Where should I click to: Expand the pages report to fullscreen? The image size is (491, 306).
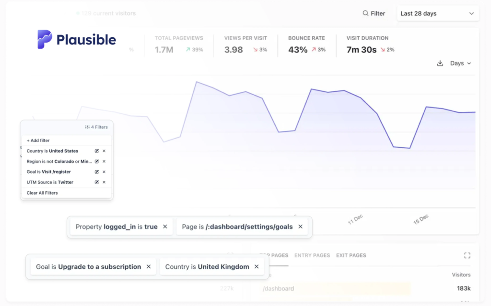[467, 255]
